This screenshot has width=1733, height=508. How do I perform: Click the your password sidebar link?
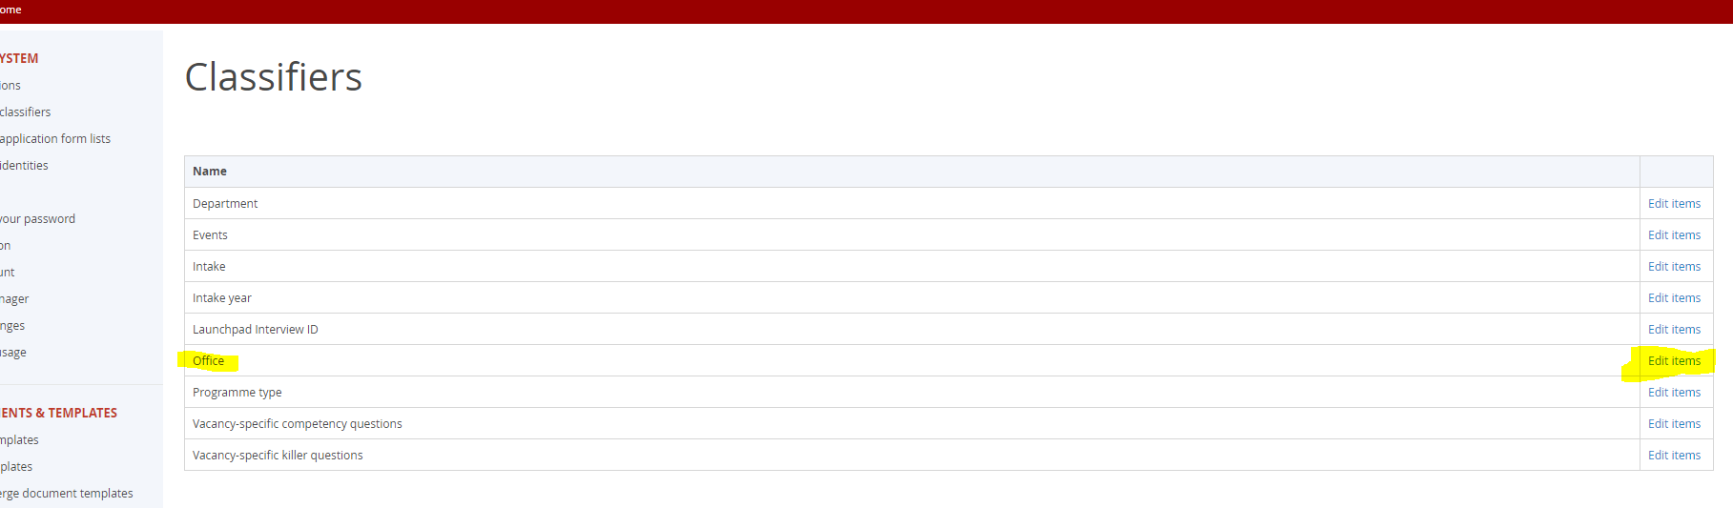pos(38,219)
